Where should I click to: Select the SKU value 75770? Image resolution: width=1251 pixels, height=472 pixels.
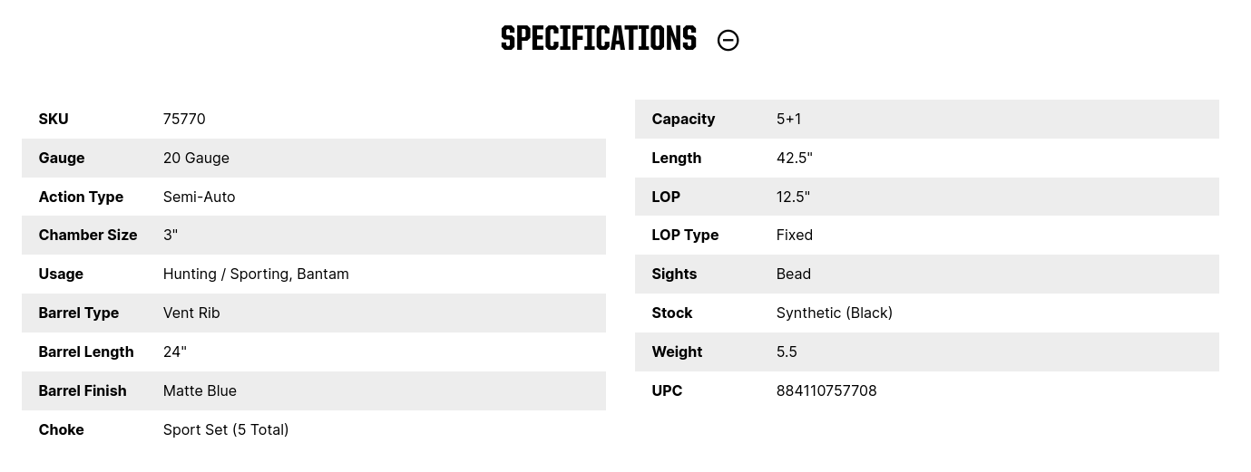184,119
